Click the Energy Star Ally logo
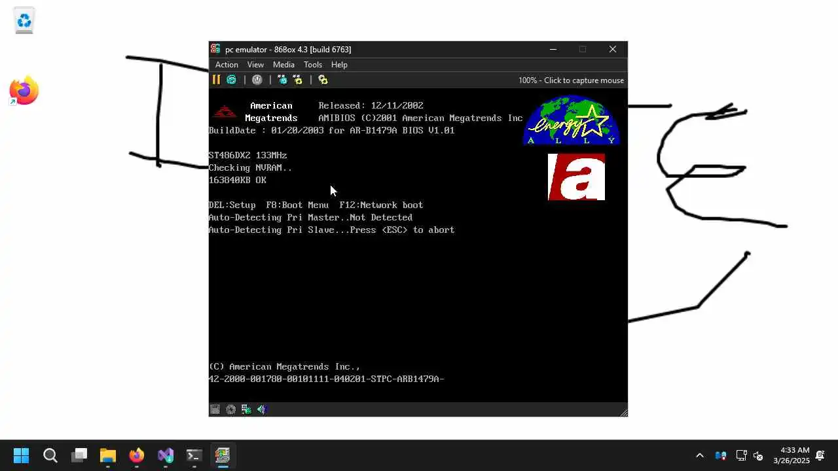This screenshot has width=838, height=471. [572, 120]
